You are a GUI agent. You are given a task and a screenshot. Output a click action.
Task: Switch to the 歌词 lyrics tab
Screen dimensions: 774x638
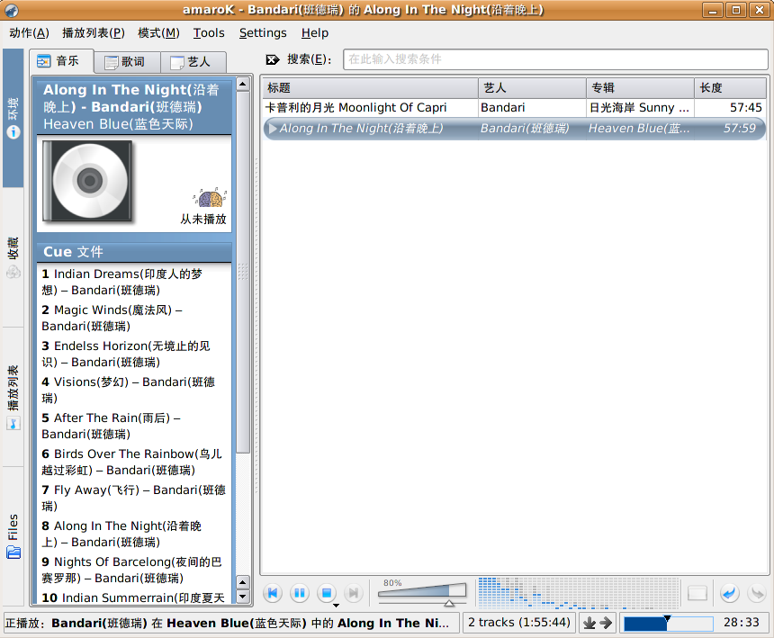click(x=128, y=62)
